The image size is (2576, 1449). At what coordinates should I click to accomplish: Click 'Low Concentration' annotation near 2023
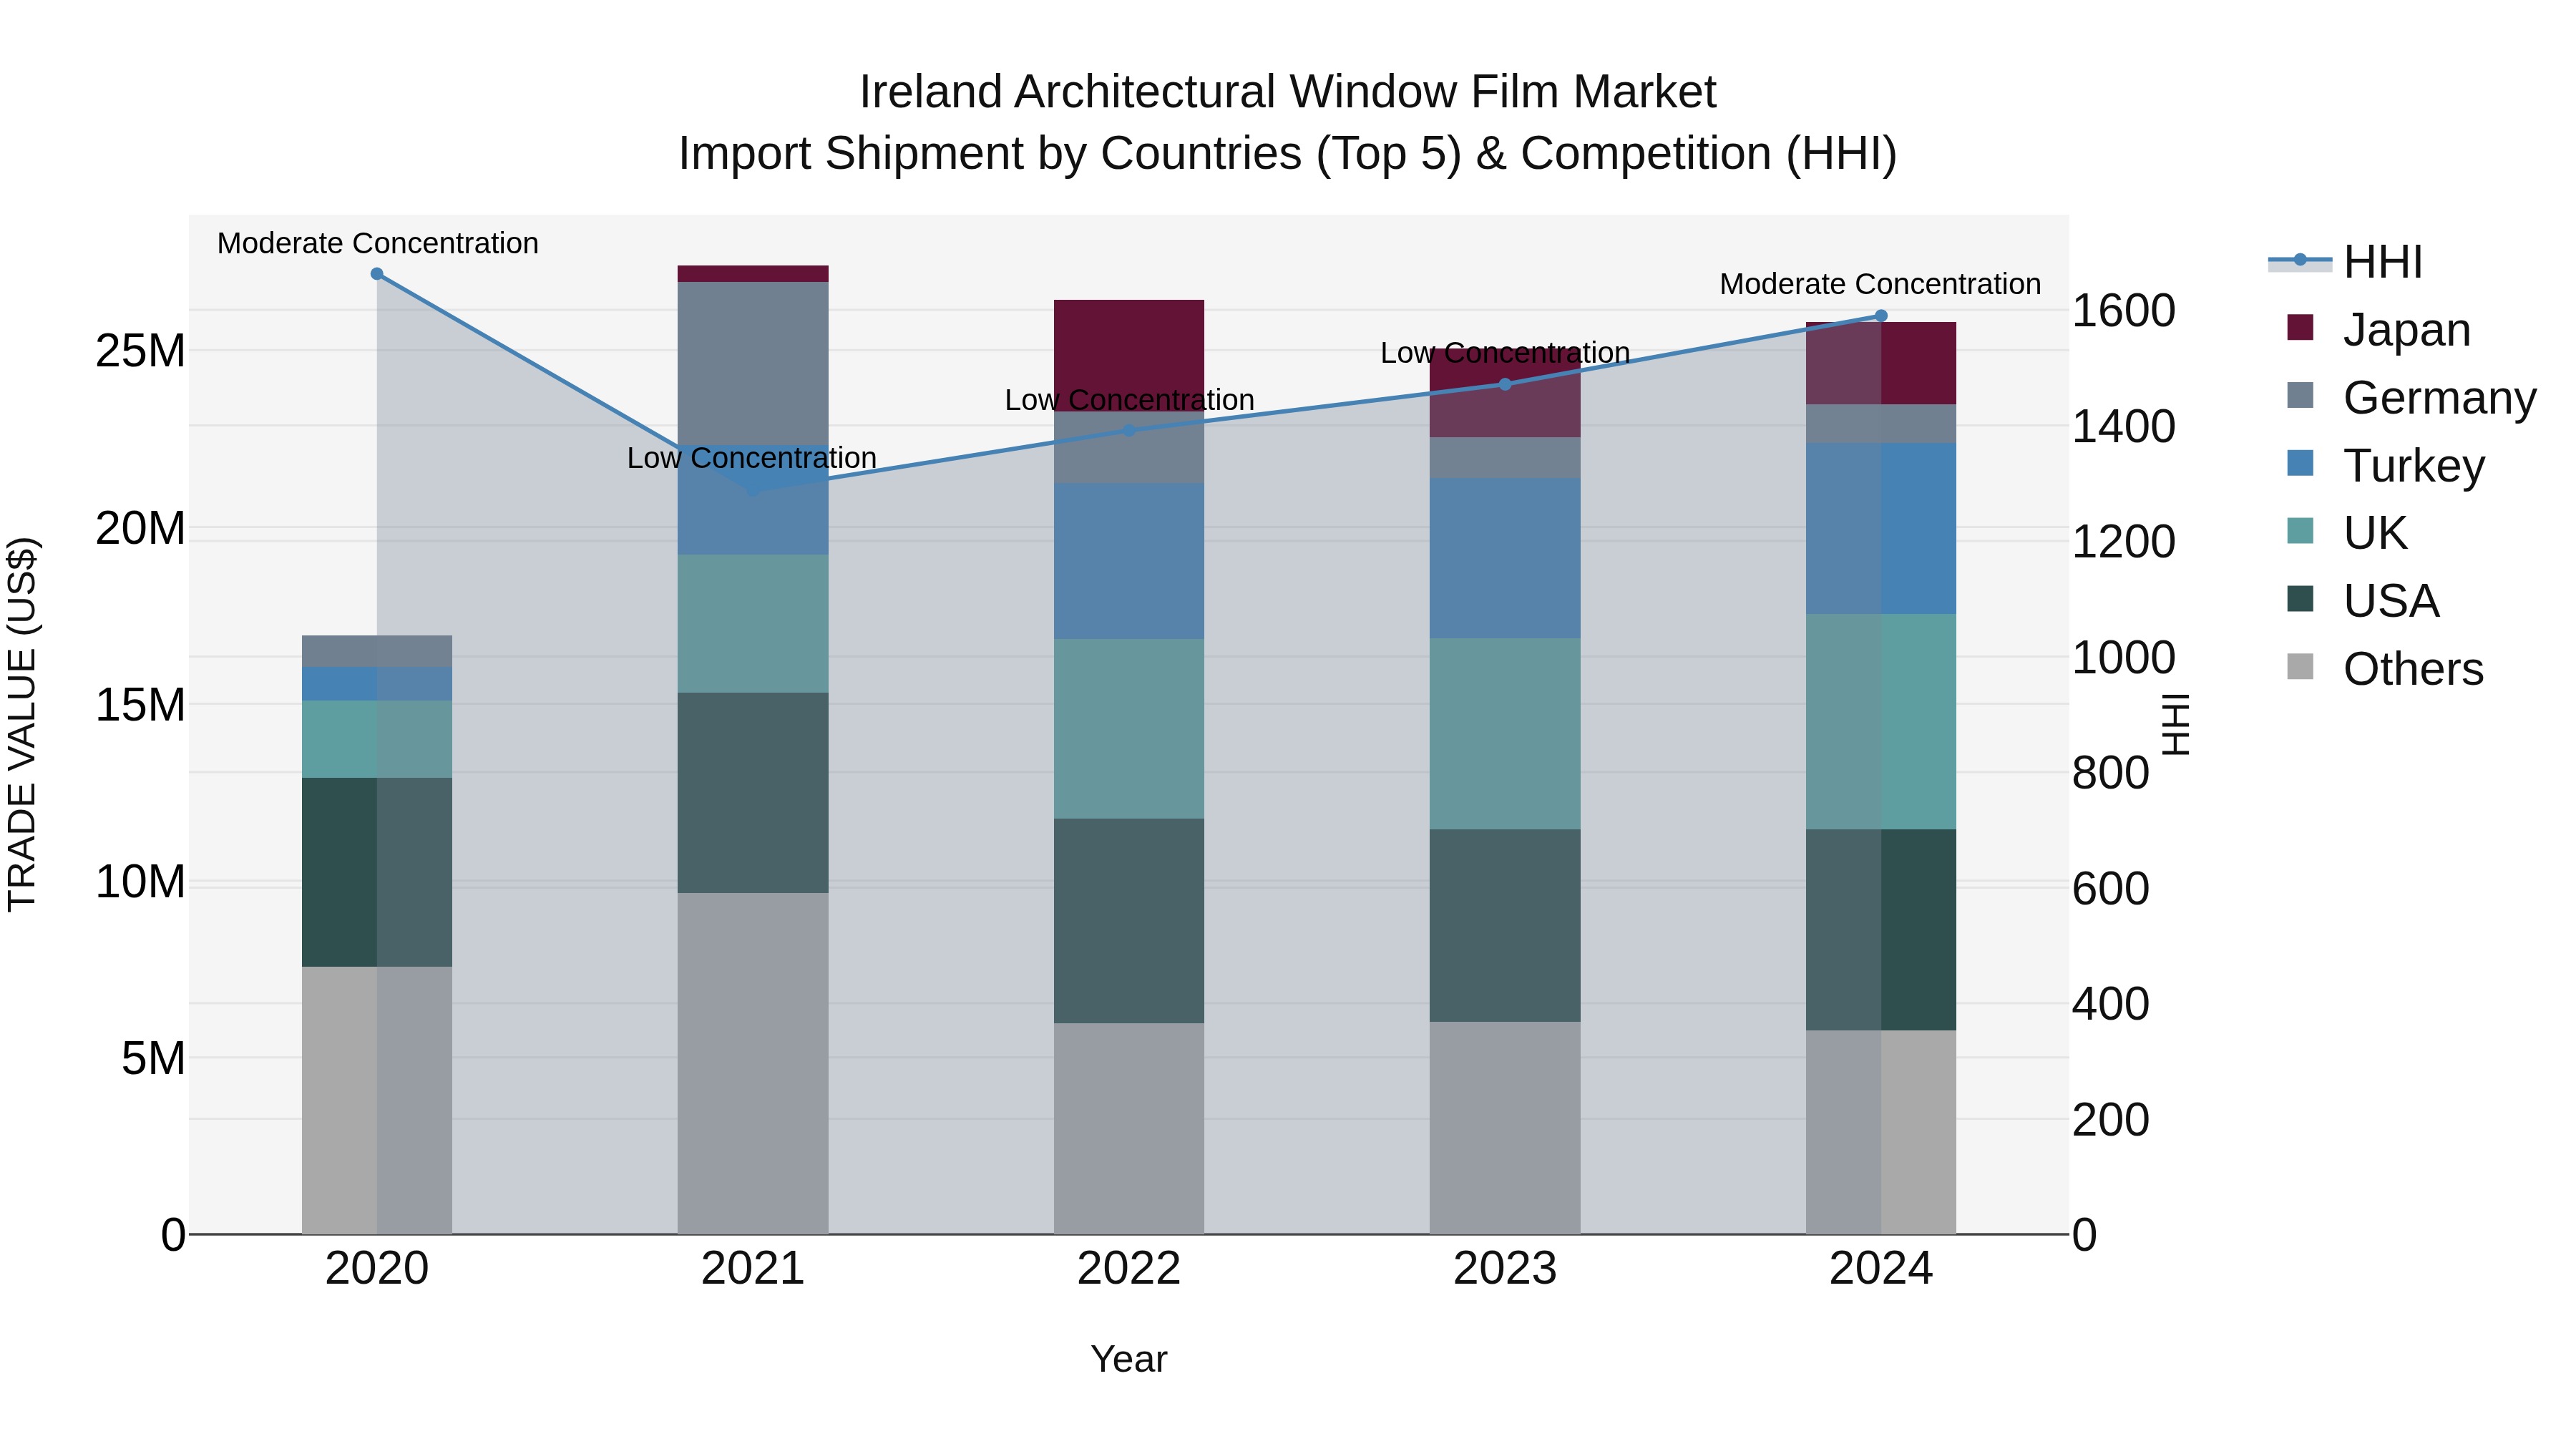[1505, 353]
